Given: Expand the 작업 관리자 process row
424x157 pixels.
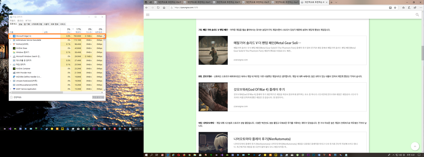Looking at the screenshot, I should (11, 64).
